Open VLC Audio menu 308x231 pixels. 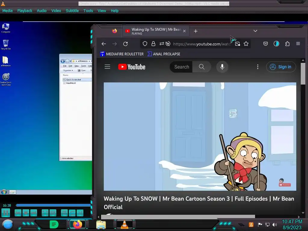coord(42,11)
